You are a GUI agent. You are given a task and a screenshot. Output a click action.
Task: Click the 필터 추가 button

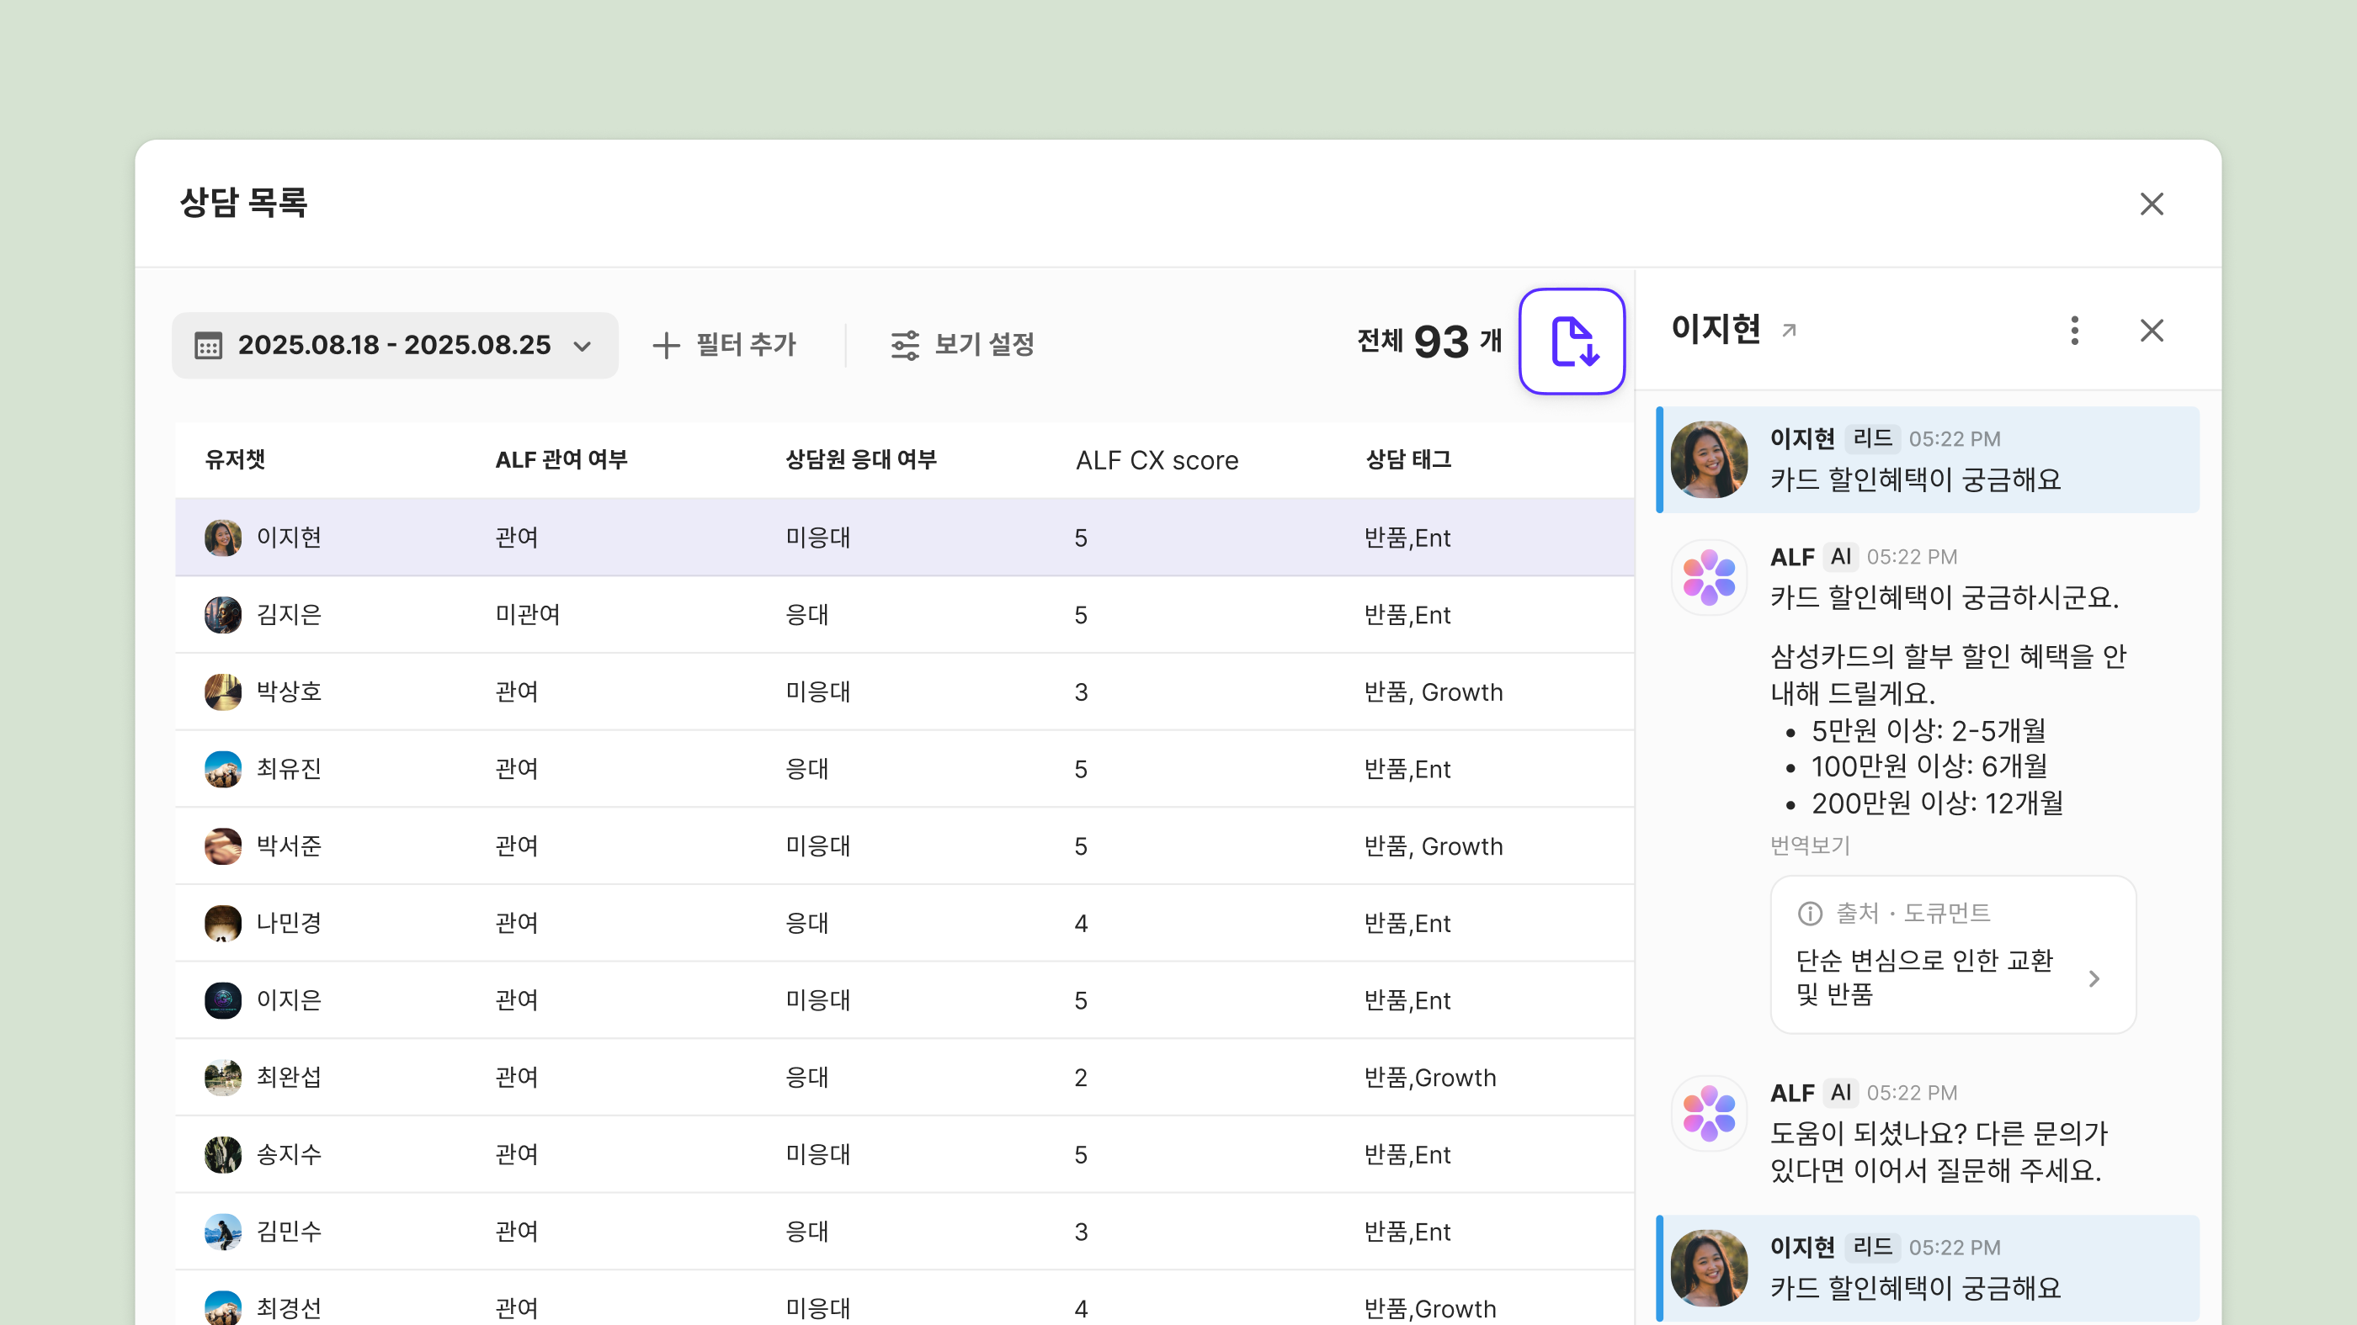coord(725,346)
